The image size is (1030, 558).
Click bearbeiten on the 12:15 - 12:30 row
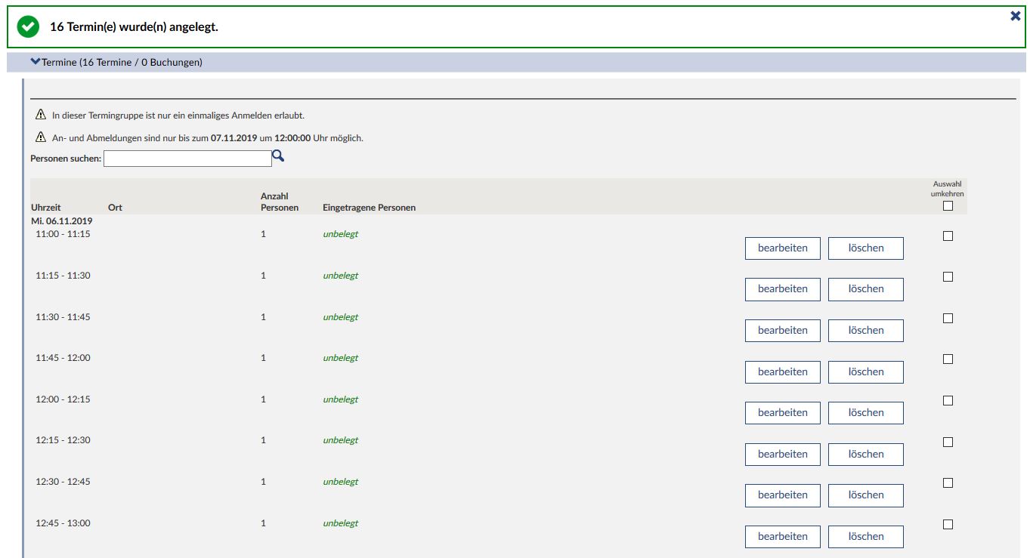point(782,454)
